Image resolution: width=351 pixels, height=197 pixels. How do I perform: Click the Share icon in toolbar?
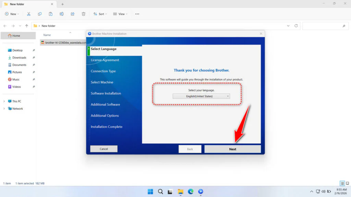click(x=73, y=14)
